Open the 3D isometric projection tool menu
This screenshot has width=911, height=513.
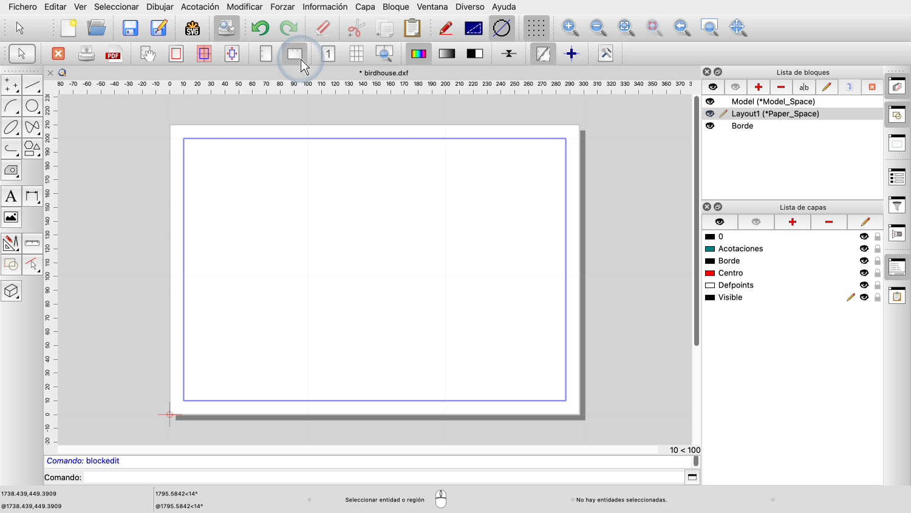pyautogui.click(x=11, y=291)
